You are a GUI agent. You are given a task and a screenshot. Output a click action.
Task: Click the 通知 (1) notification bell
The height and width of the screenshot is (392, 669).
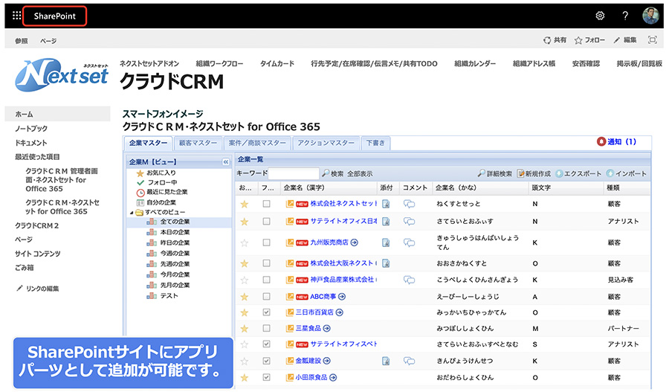coord(617,141)
